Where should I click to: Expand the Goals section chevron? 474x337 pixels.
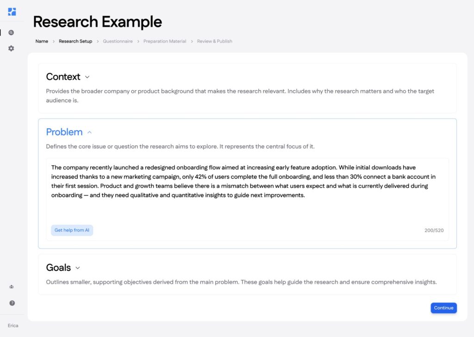point(77,268)
